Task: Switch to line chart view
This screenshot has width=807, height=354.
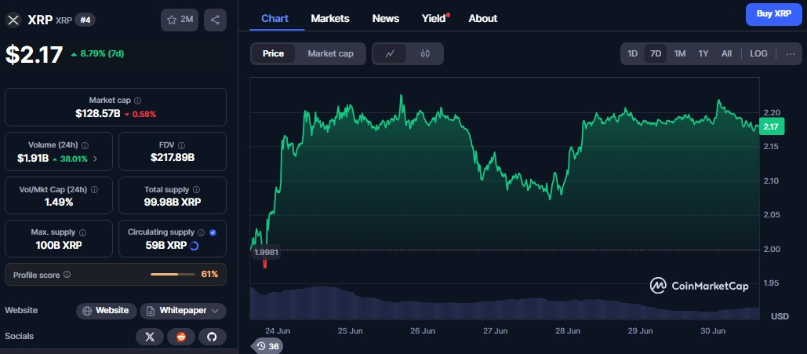Action: [x=390, y=53]
